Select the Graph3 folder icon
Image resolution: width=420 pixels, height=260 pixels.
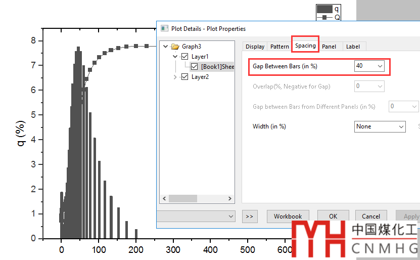tap(175, 47)
